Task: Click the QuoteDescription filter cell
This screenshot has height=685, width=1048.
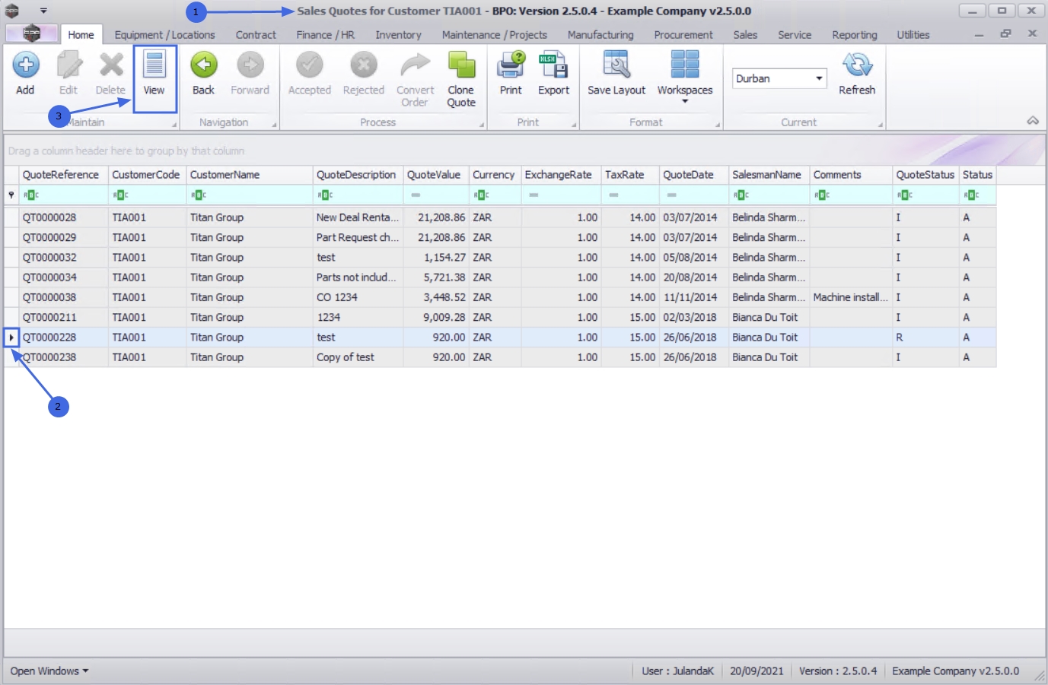Action: click(x=358, y=195)
